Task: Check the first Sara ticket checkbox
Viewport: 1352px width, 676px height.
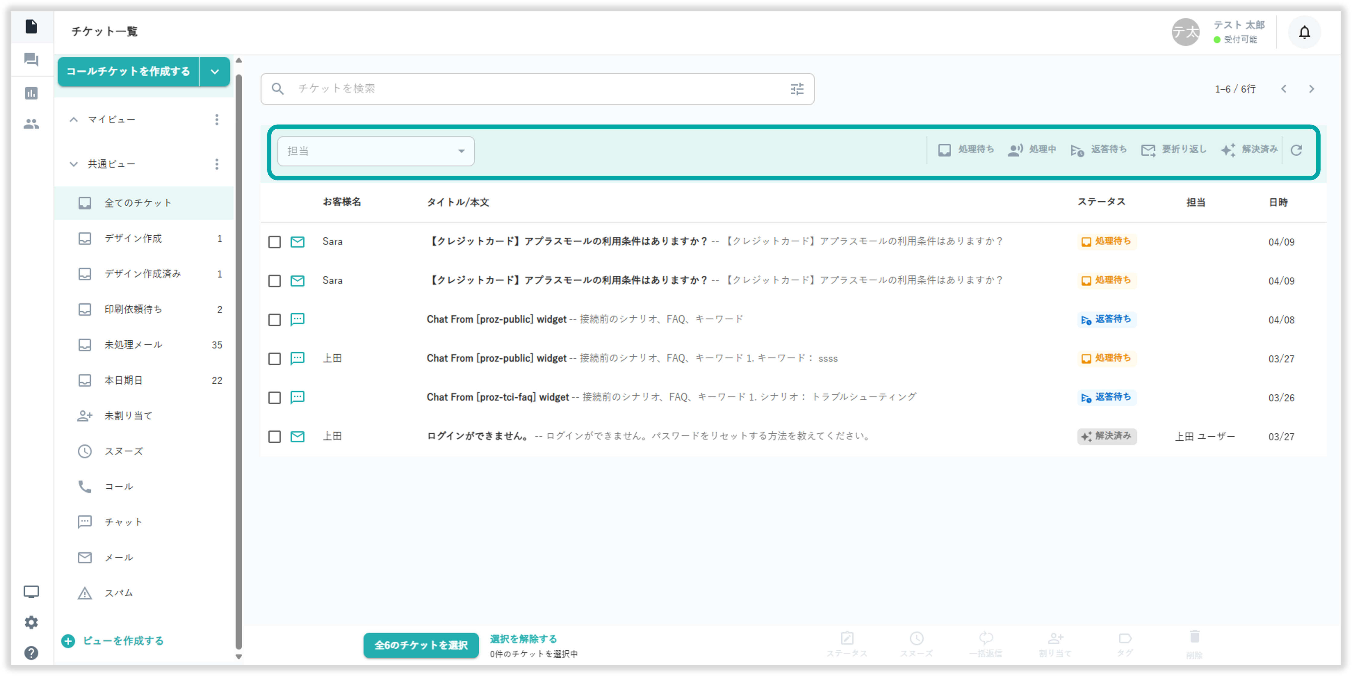Action: click(x=274, y=242)
